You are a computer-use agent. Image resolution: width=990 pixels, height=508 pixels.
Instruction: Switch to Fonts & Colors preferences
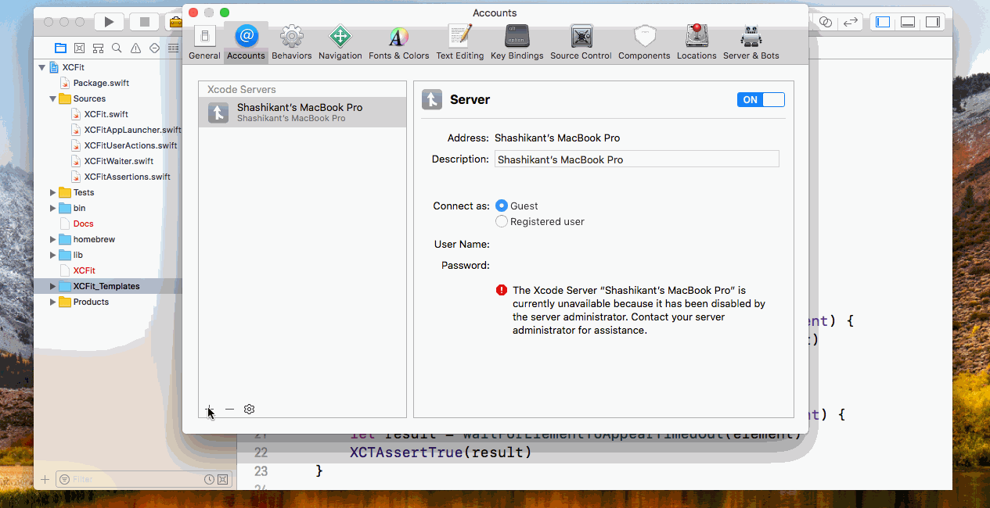398,43
